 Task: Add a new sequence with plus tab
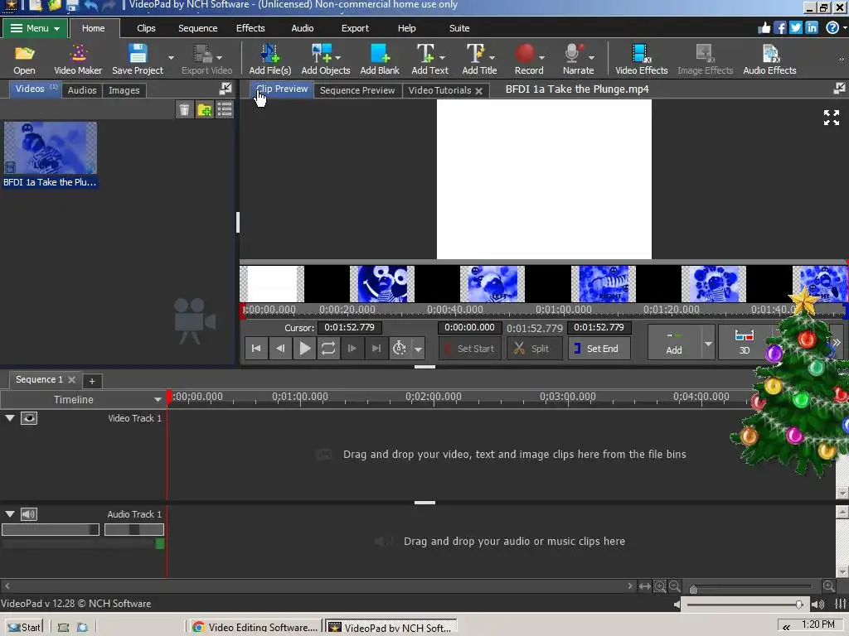(92, 381)
